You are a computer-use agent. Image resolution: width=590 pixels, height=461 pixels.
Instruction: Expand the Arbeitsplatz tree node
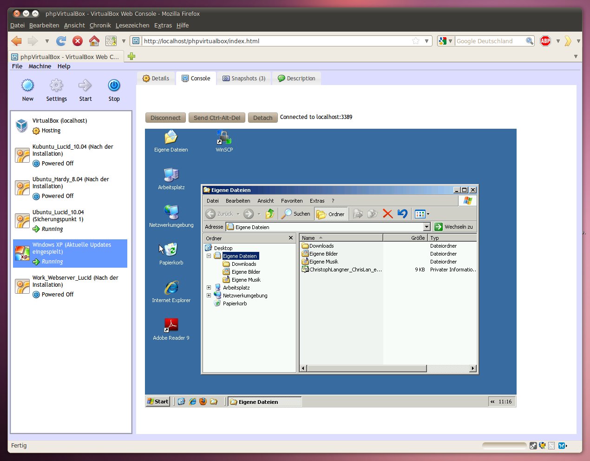209,288
